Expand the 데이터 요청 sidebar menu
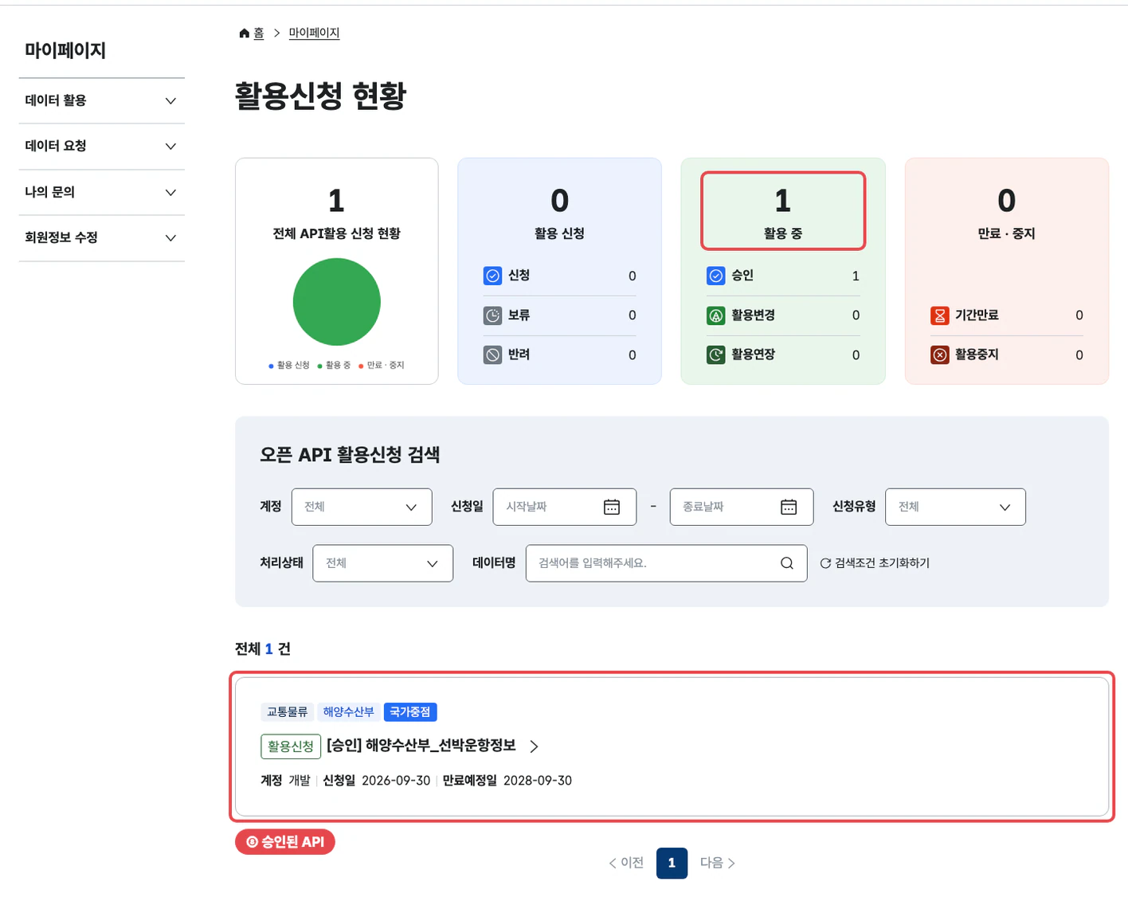The image size is (1128, 901). tap(102, 146)
